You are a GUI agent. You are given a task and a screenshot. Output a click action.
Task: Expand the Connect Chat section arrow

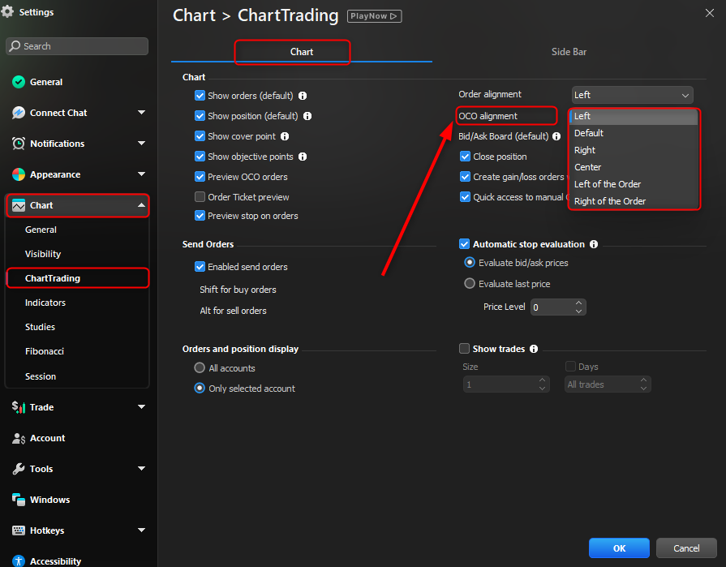142,113
